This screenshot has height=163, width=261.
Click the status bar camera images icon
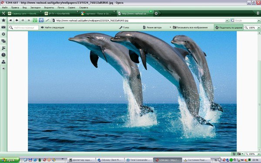click(x=239, y=154)
